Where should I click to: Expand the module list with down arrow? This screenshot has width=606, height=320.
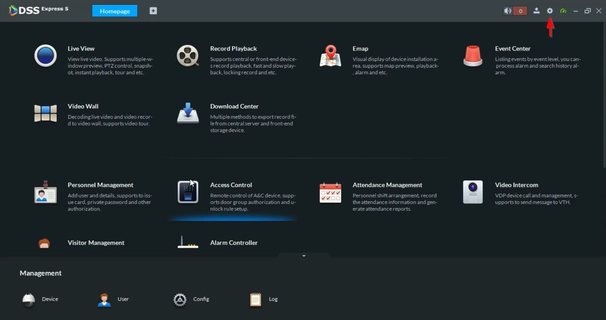pos(304,256)
